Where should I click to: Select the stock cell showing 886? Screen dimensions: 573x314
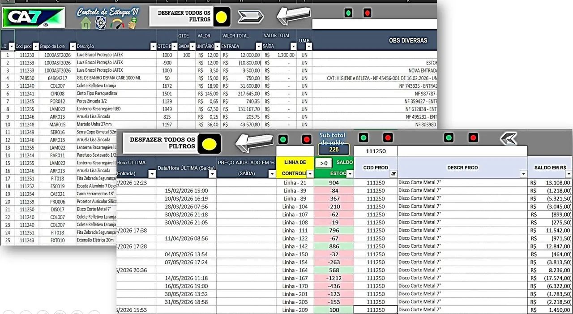(334, 246)
